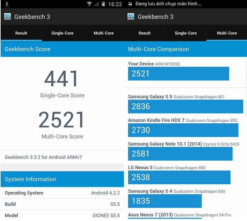Image resolution: width=247 pixels, height=221 pixels.
Task: Switch to Single-Core tab on left screen
Action: point(62,33)
